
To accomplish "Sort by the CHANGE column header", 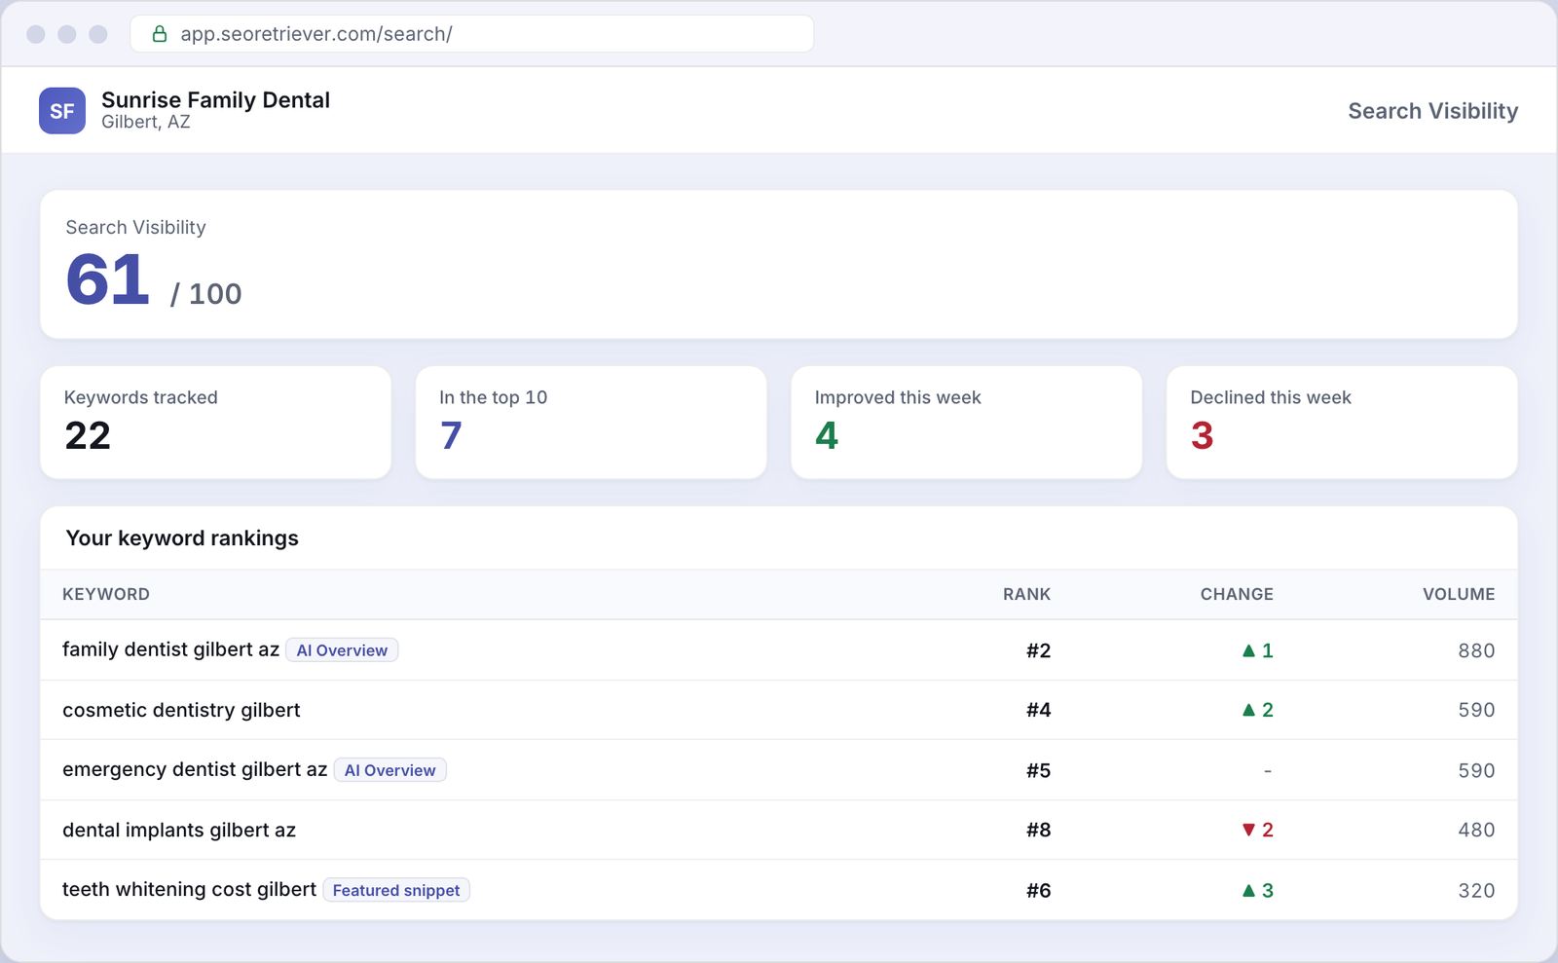I will (1237, 594).
